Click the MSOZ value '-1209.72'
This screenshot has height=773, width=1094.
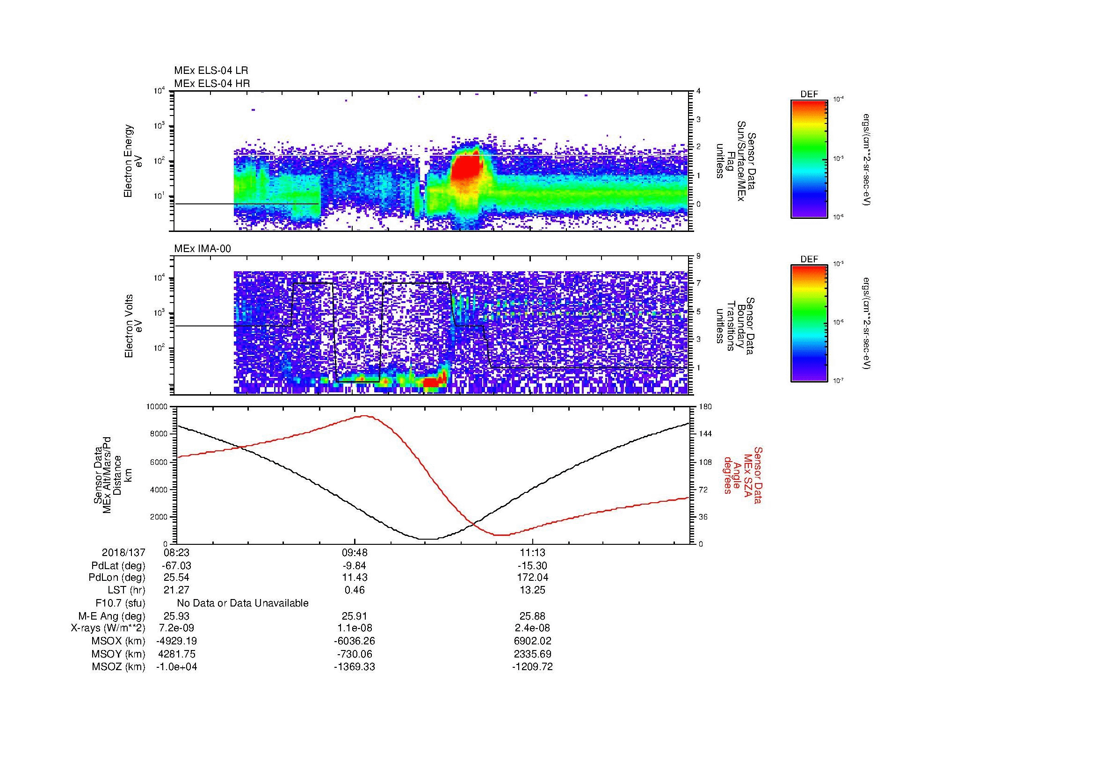click(x=532, y=667)
